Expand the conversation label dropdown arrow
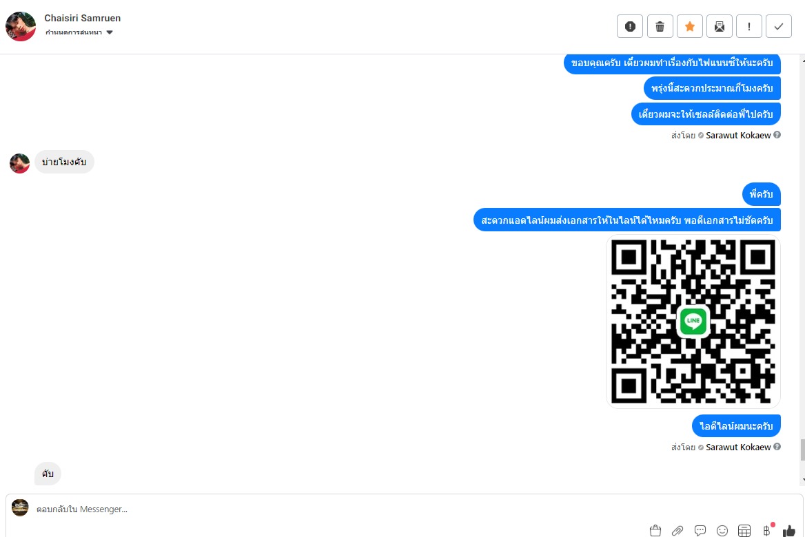The image size is (805, 537). (110, 32)
